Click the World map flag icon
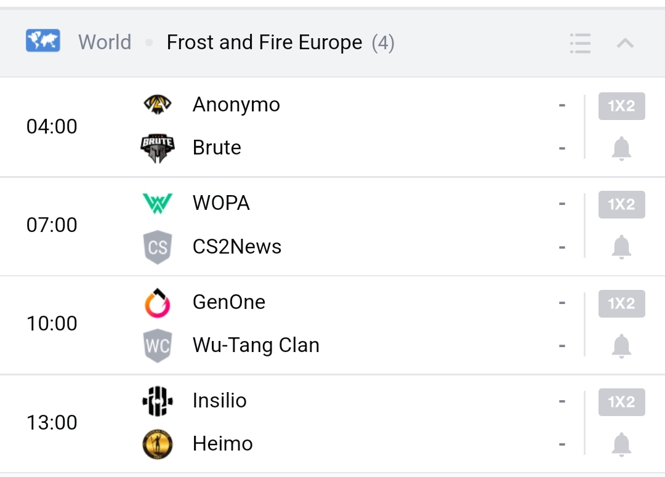 coord(43,41)
